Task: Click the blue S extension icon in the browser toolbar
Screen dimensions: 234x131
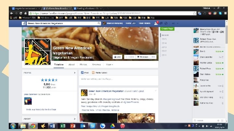Action: pos(220,13)
